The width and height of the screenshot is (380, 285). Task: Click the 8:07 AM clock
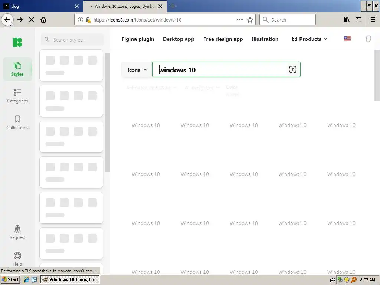coord(367,280)
